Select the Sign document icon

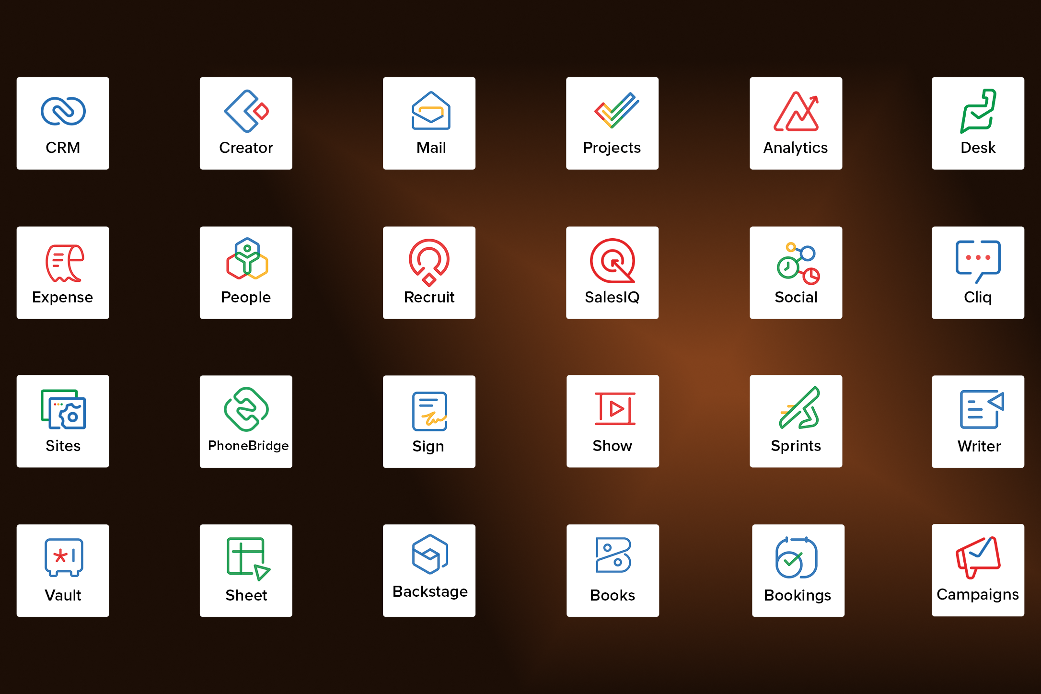[429, 411]
